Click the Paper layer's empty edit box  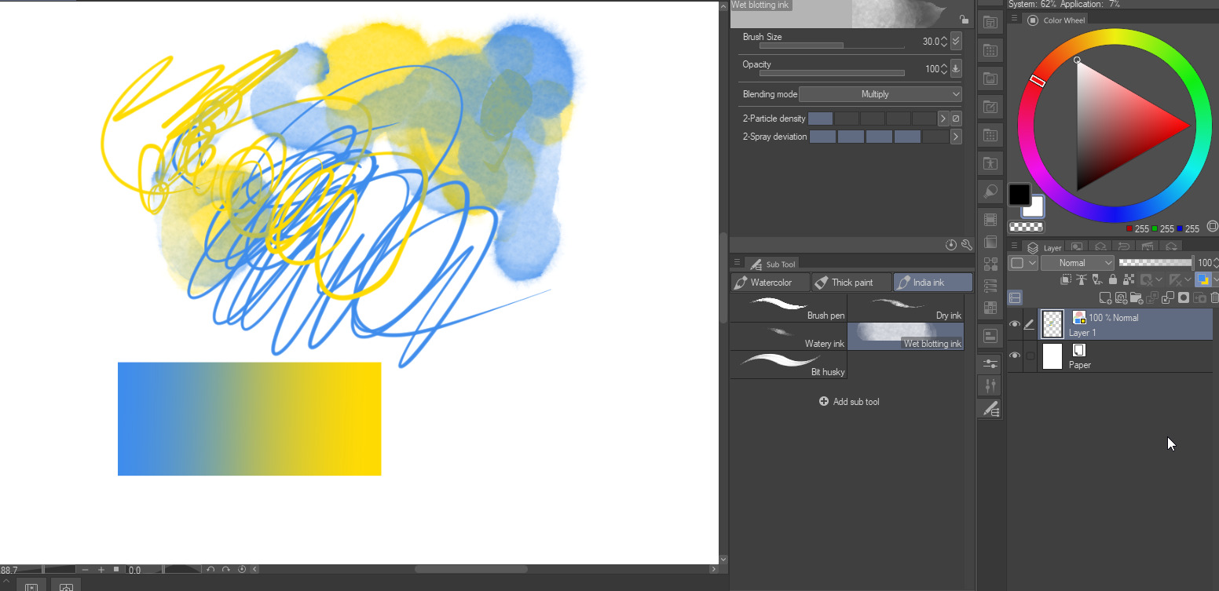[1030, 356]
